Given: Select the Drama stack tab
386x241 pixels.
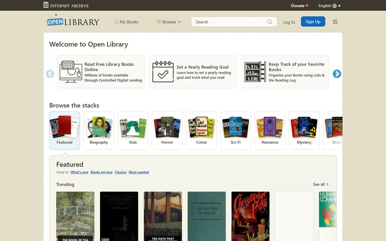Looking at the screenshot, I should [333, 130].
